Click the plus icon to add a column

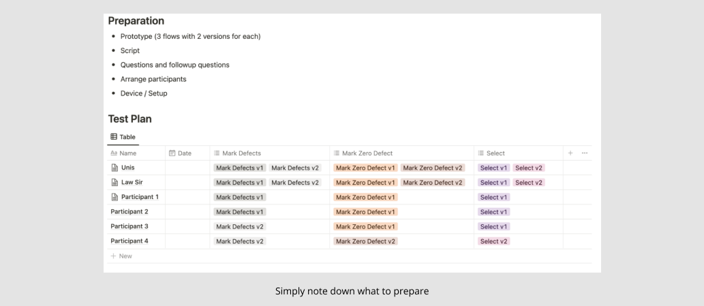pyautogui.click(x=570, y=153)
